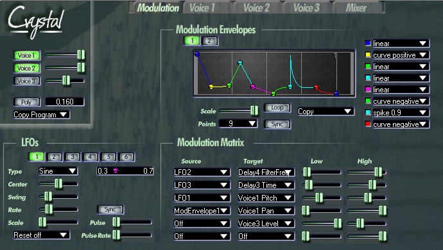The image size is (443, 250).
Task: Select the cyan peak envelope point
Action: pyautogui.click(x=240, y=63)
